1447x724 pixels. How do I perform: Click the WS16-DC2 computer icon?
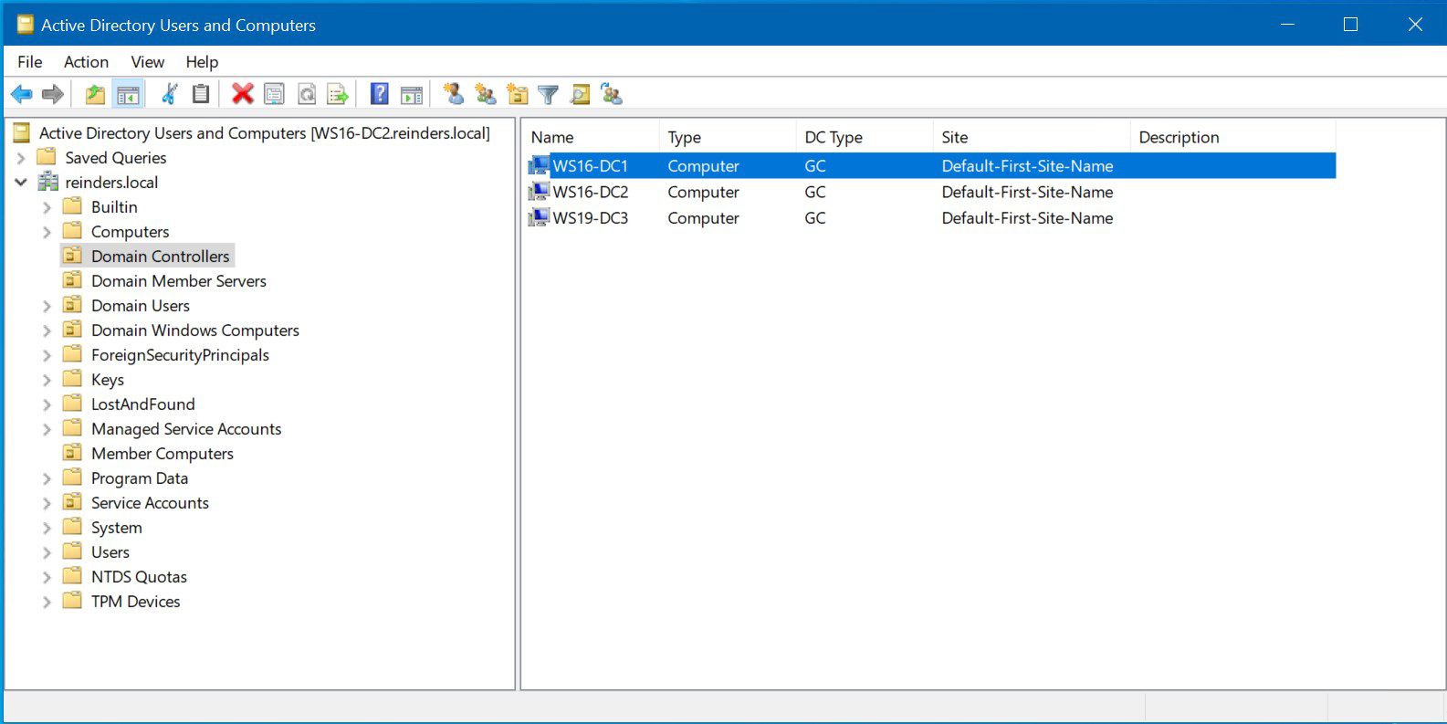(x=540, y=192)
